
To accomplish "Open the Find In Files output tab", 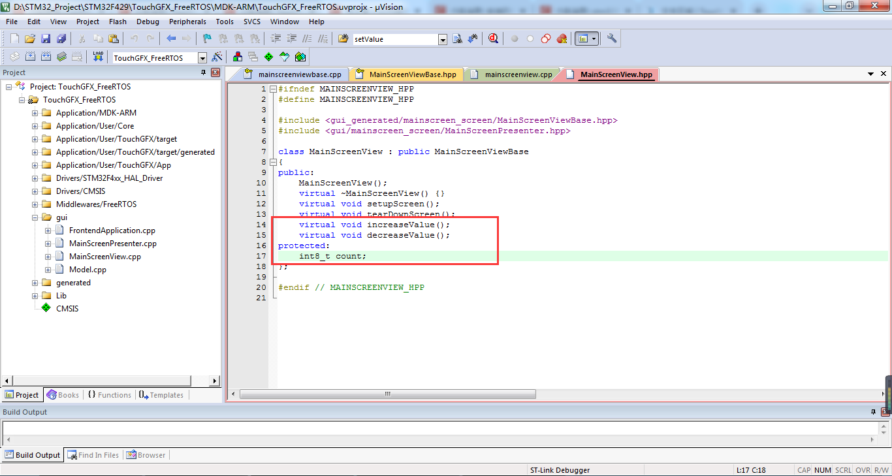I will coord(93,455).
